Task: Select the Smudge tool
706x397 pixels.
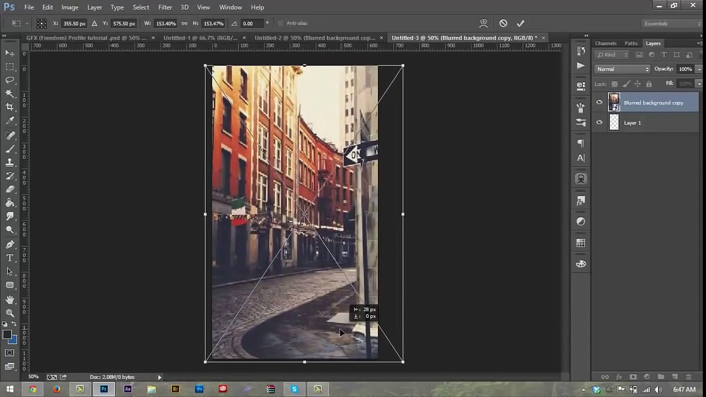Action: tap(10, 216)
